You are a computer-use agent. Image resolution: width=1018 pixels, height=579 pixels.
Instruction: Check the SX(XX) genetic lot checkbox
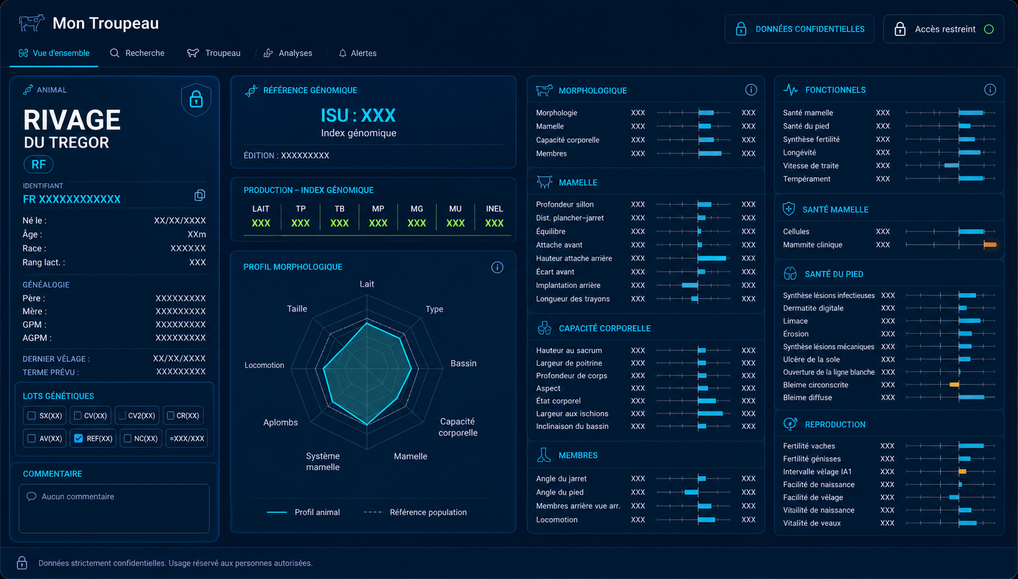(31, 416)
